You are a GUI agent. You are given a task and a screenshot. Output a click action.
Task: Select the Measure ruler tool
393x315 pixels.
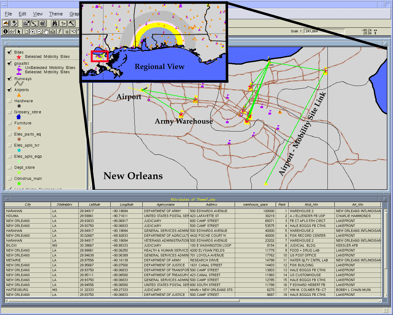point(53,31)
